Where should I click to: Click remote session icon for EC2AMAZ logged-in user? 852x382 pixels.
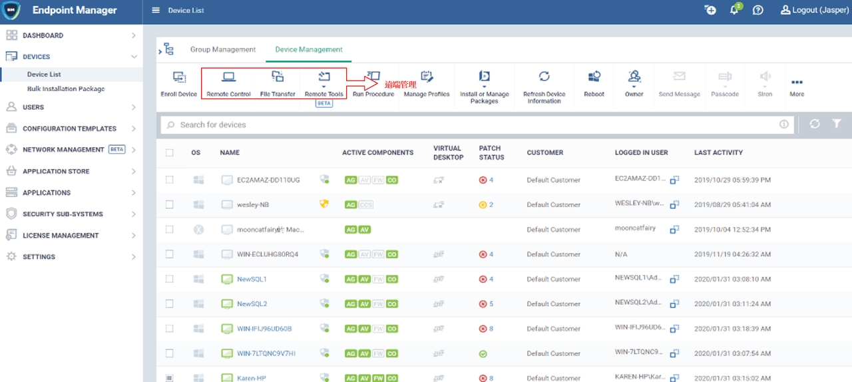(674, 180)
